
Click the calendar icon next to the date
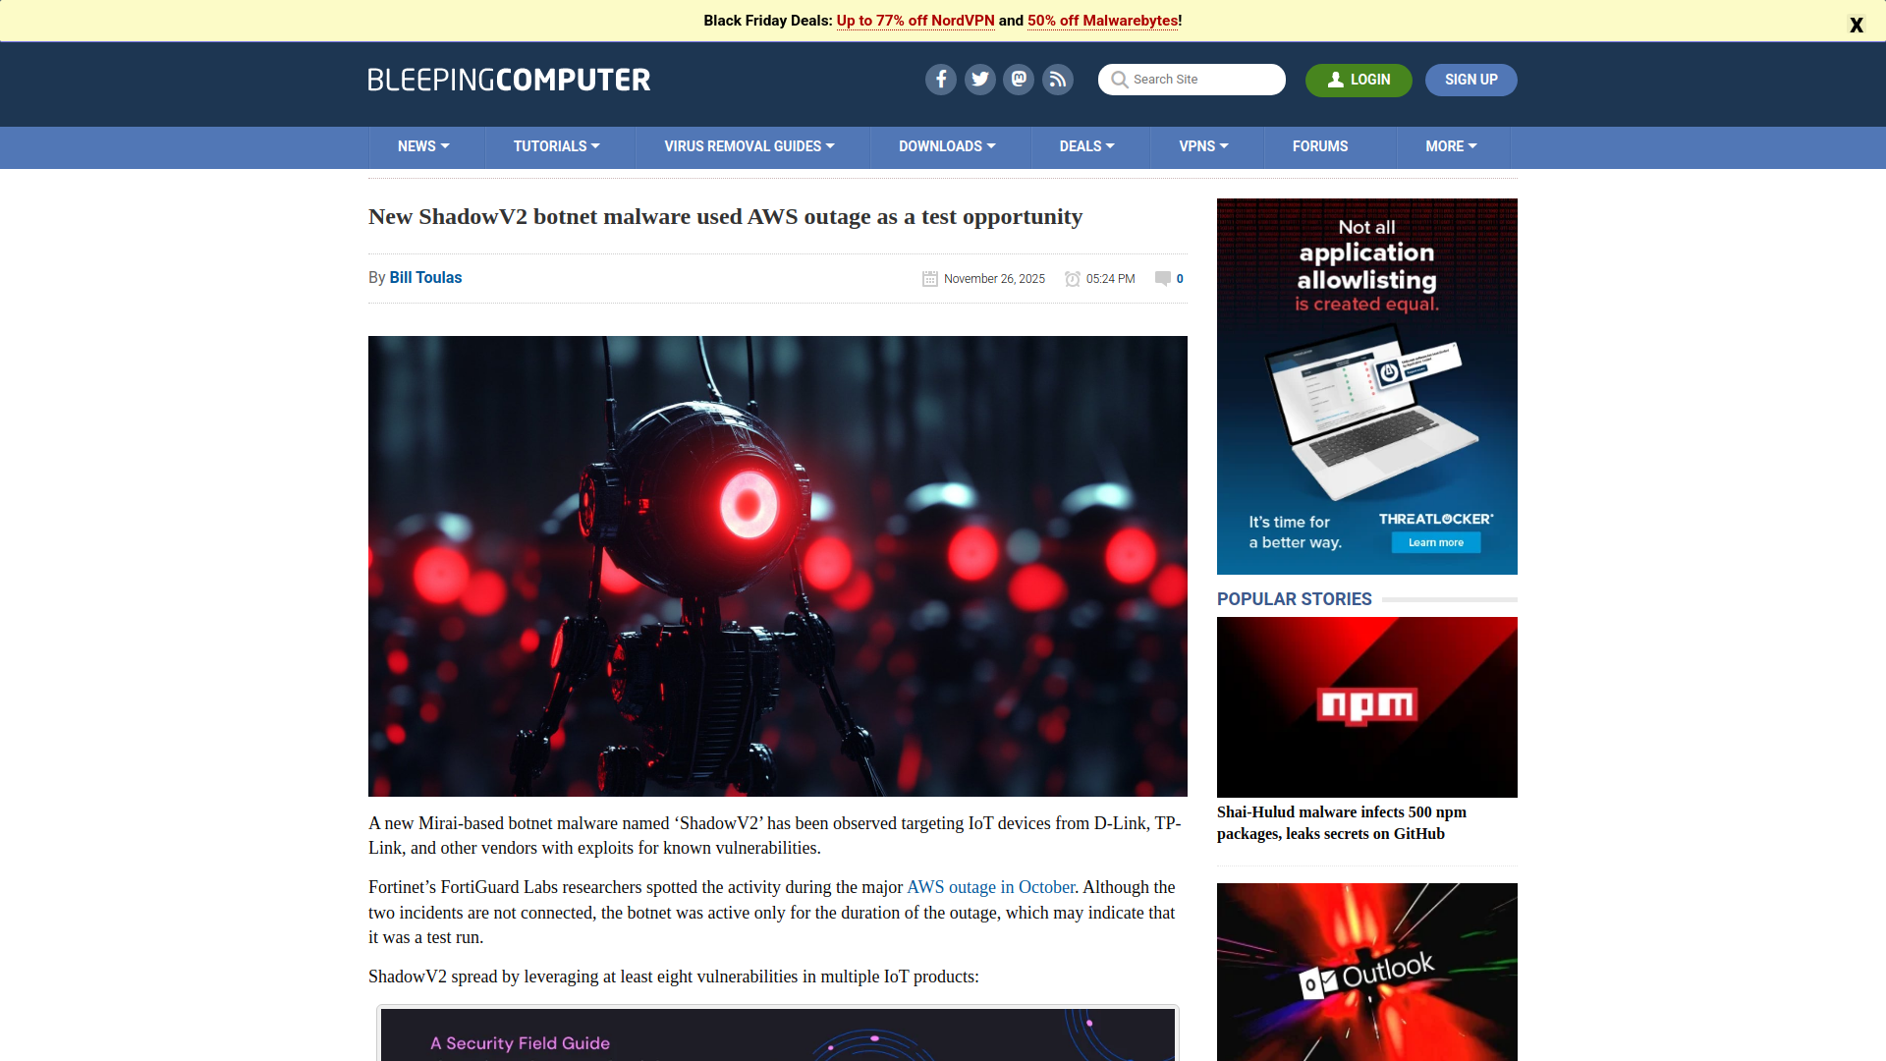[x=929, y=279]
